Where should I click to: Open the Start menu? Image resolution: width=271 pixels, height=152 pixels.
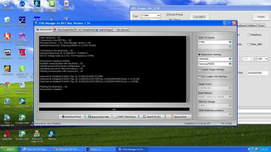coord(9,149)
